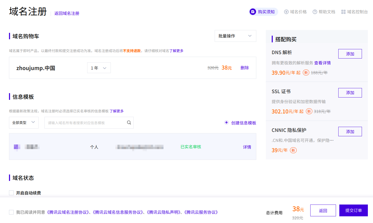Click the 购买须知 speech bubble icon
The image size is (373, 223).
[x=253, y=12]
